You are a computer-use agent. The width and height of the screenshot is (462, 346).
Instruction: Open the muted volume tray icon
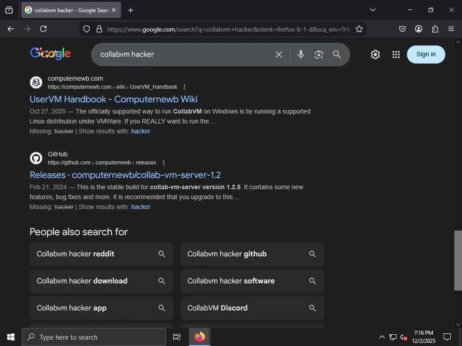tap(403, 337)
